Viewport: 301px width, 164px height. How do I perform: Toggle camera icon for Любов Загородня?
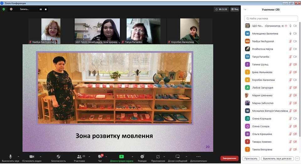tap(295, 88)
